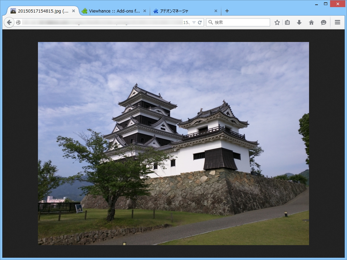Expand the address bar history dropdown

[x=194, y=22]
